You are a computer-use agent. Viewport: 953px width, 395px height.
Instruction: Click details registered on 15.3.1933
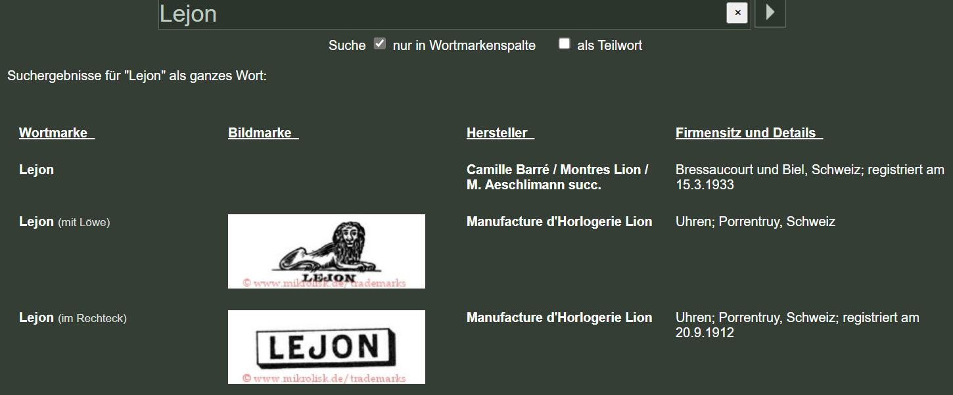coord(810,177)
